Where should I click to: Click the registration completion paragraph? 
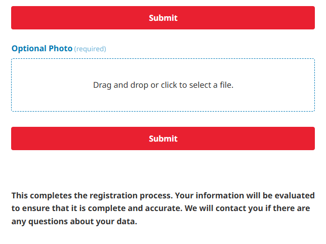pyautogui.click(x=163, y=208)
